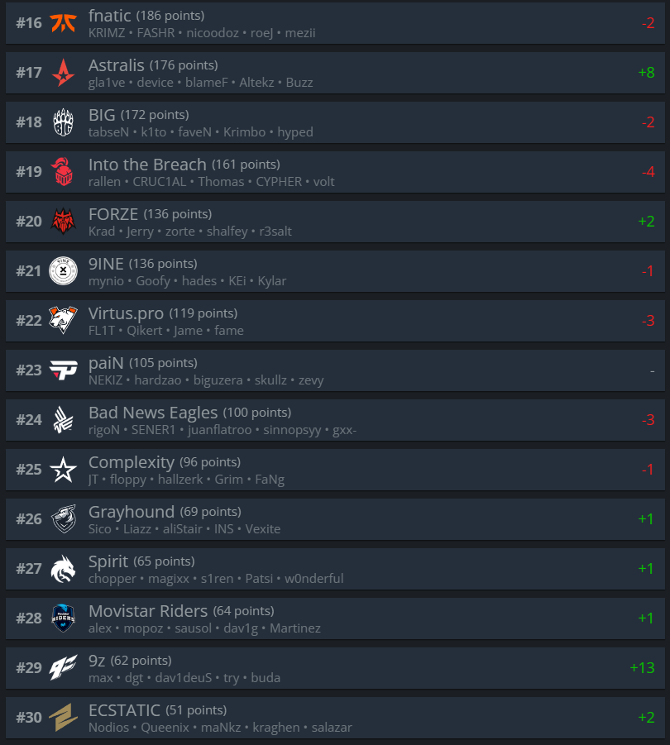The height and width of the screenshot is (745, 670).
Task: Click the FORZE red logo
Action: [x=63, y=221]
